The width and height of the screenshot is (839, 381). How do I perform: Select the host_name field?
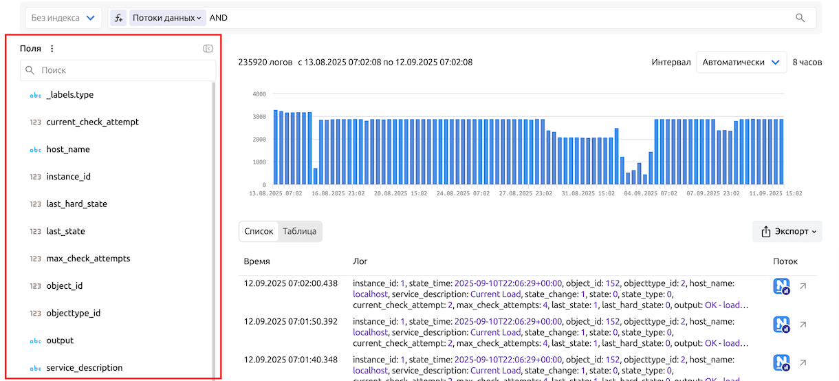(68, 149)
